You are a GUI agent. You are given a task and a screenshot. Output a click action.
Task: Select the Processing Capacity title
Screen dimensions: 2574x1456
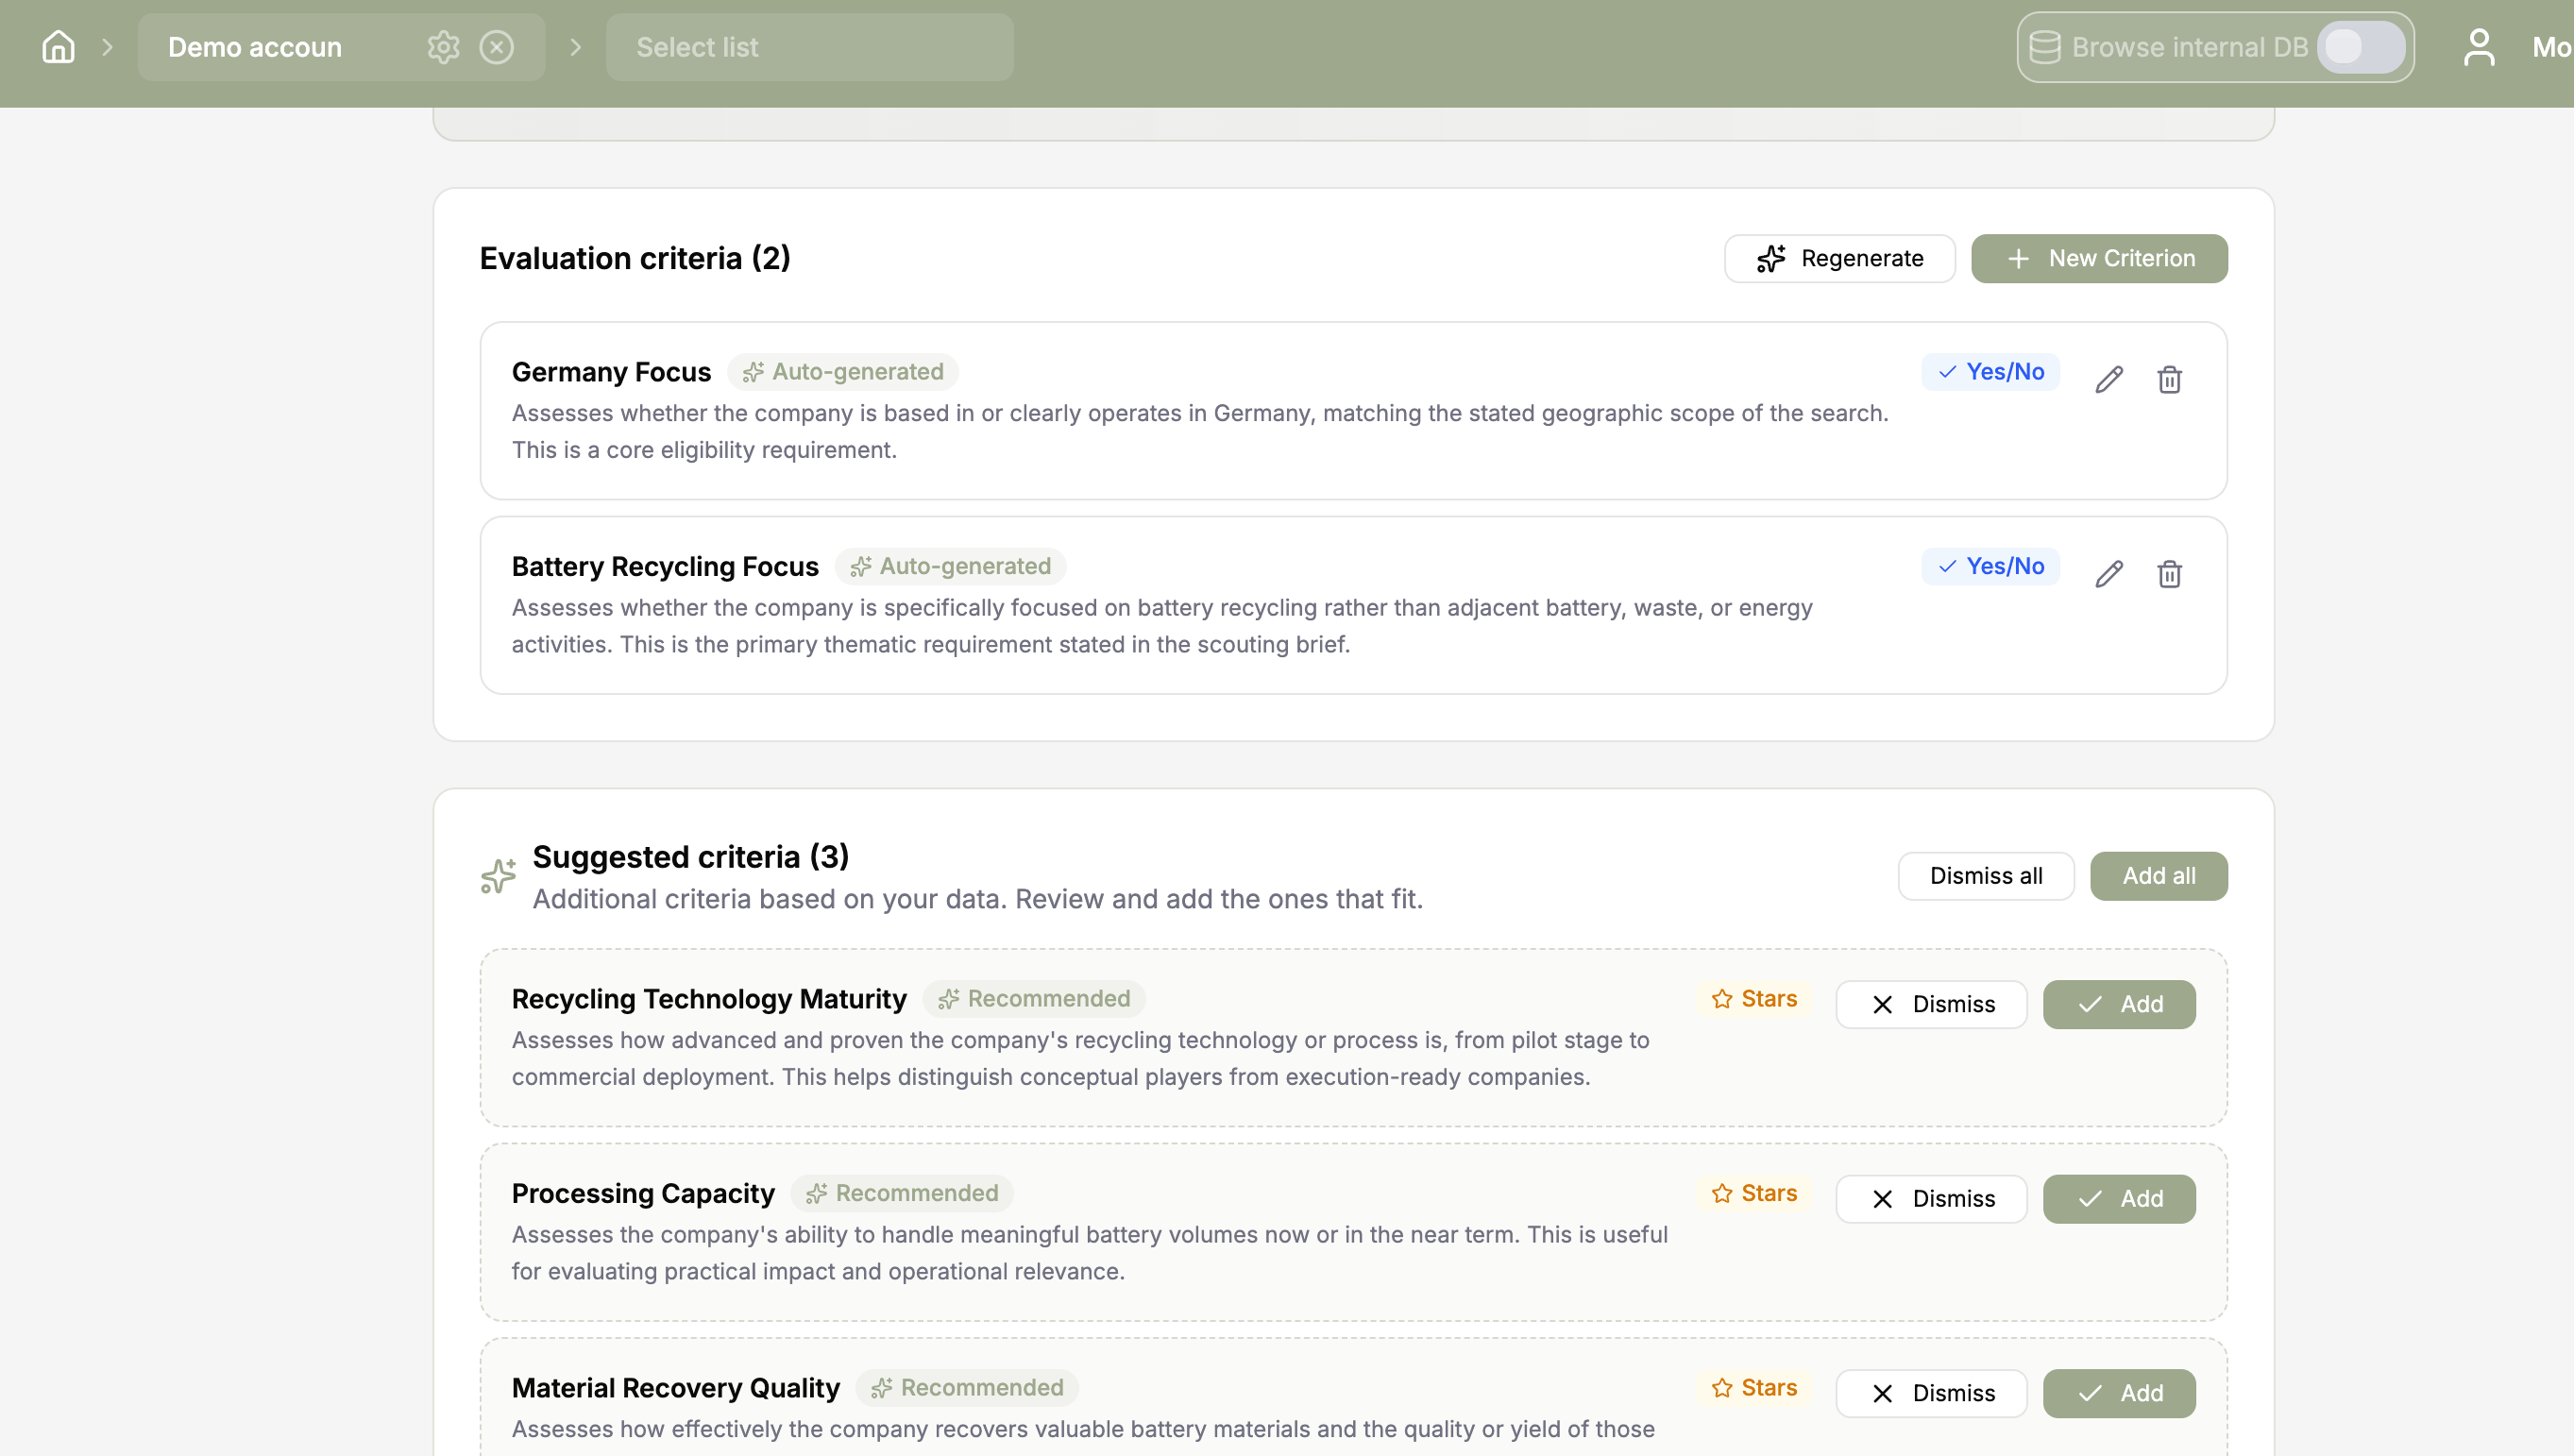(643, 1193)
